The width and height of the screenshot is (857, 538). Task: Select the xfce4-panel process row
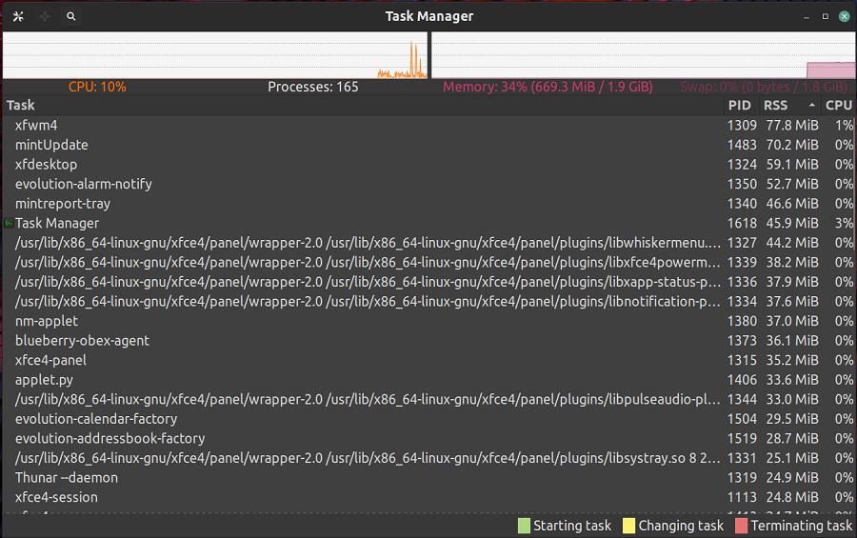(x=428, y=360)
